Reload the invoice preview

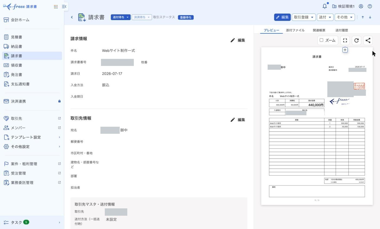356,40
